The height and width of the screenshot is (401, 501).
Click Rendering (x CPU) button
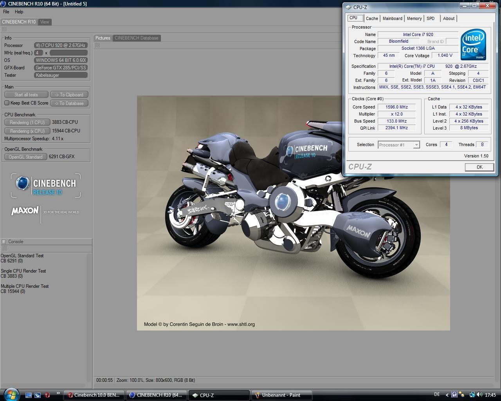click(27, 131)
